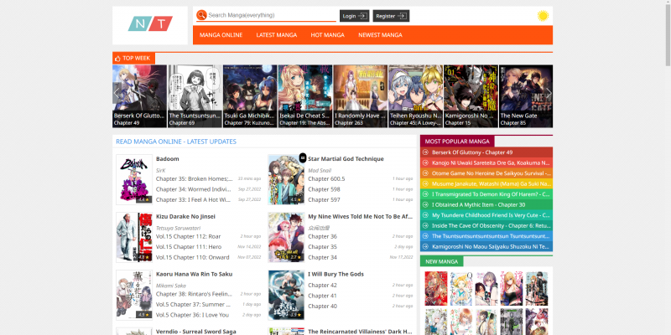Click the Kaoru Hana Wa Rin To Saku cover

coord(134,295)
